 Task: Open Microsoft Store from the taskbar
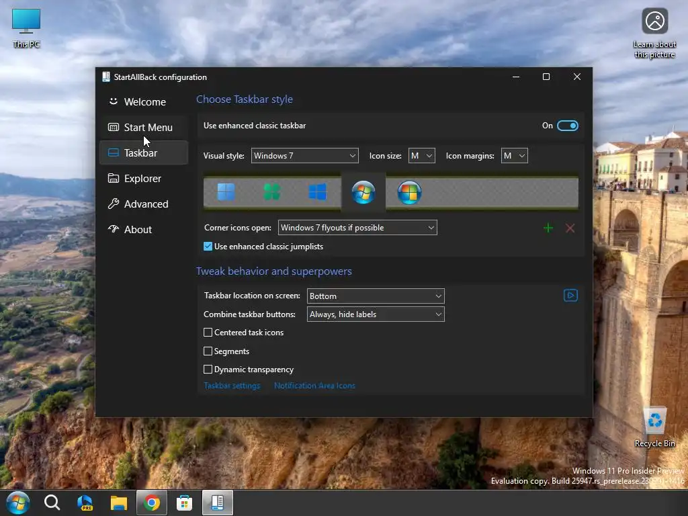(184, 503)
